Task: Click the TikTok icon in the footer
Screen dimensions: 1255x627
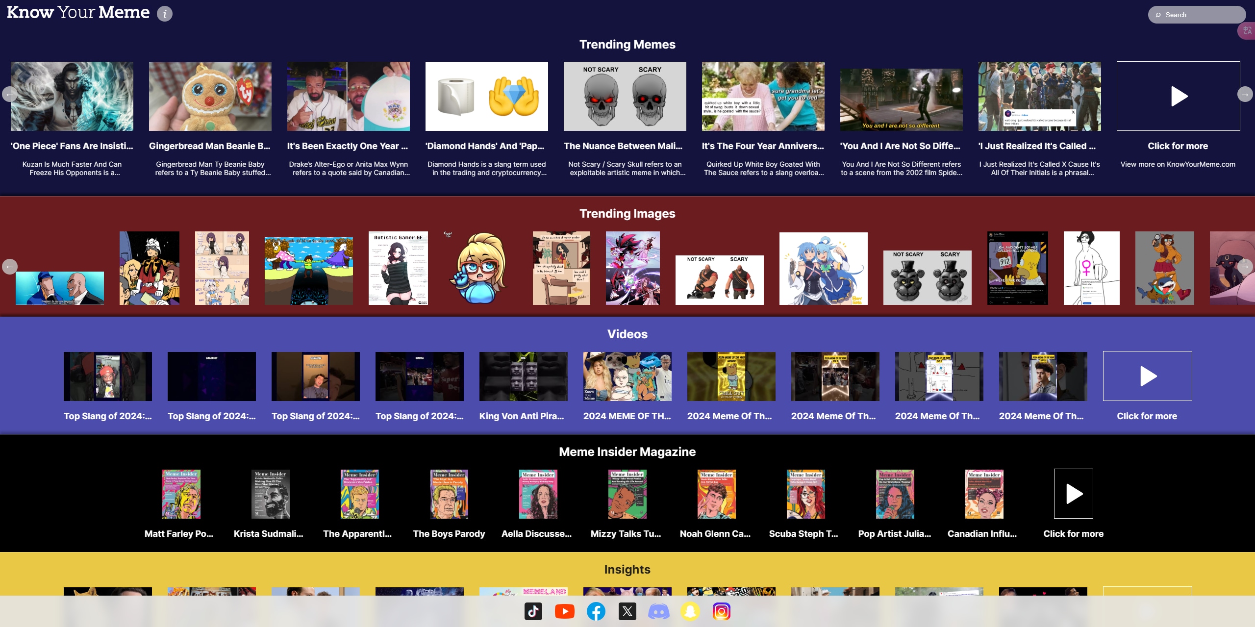Action: 532,611
